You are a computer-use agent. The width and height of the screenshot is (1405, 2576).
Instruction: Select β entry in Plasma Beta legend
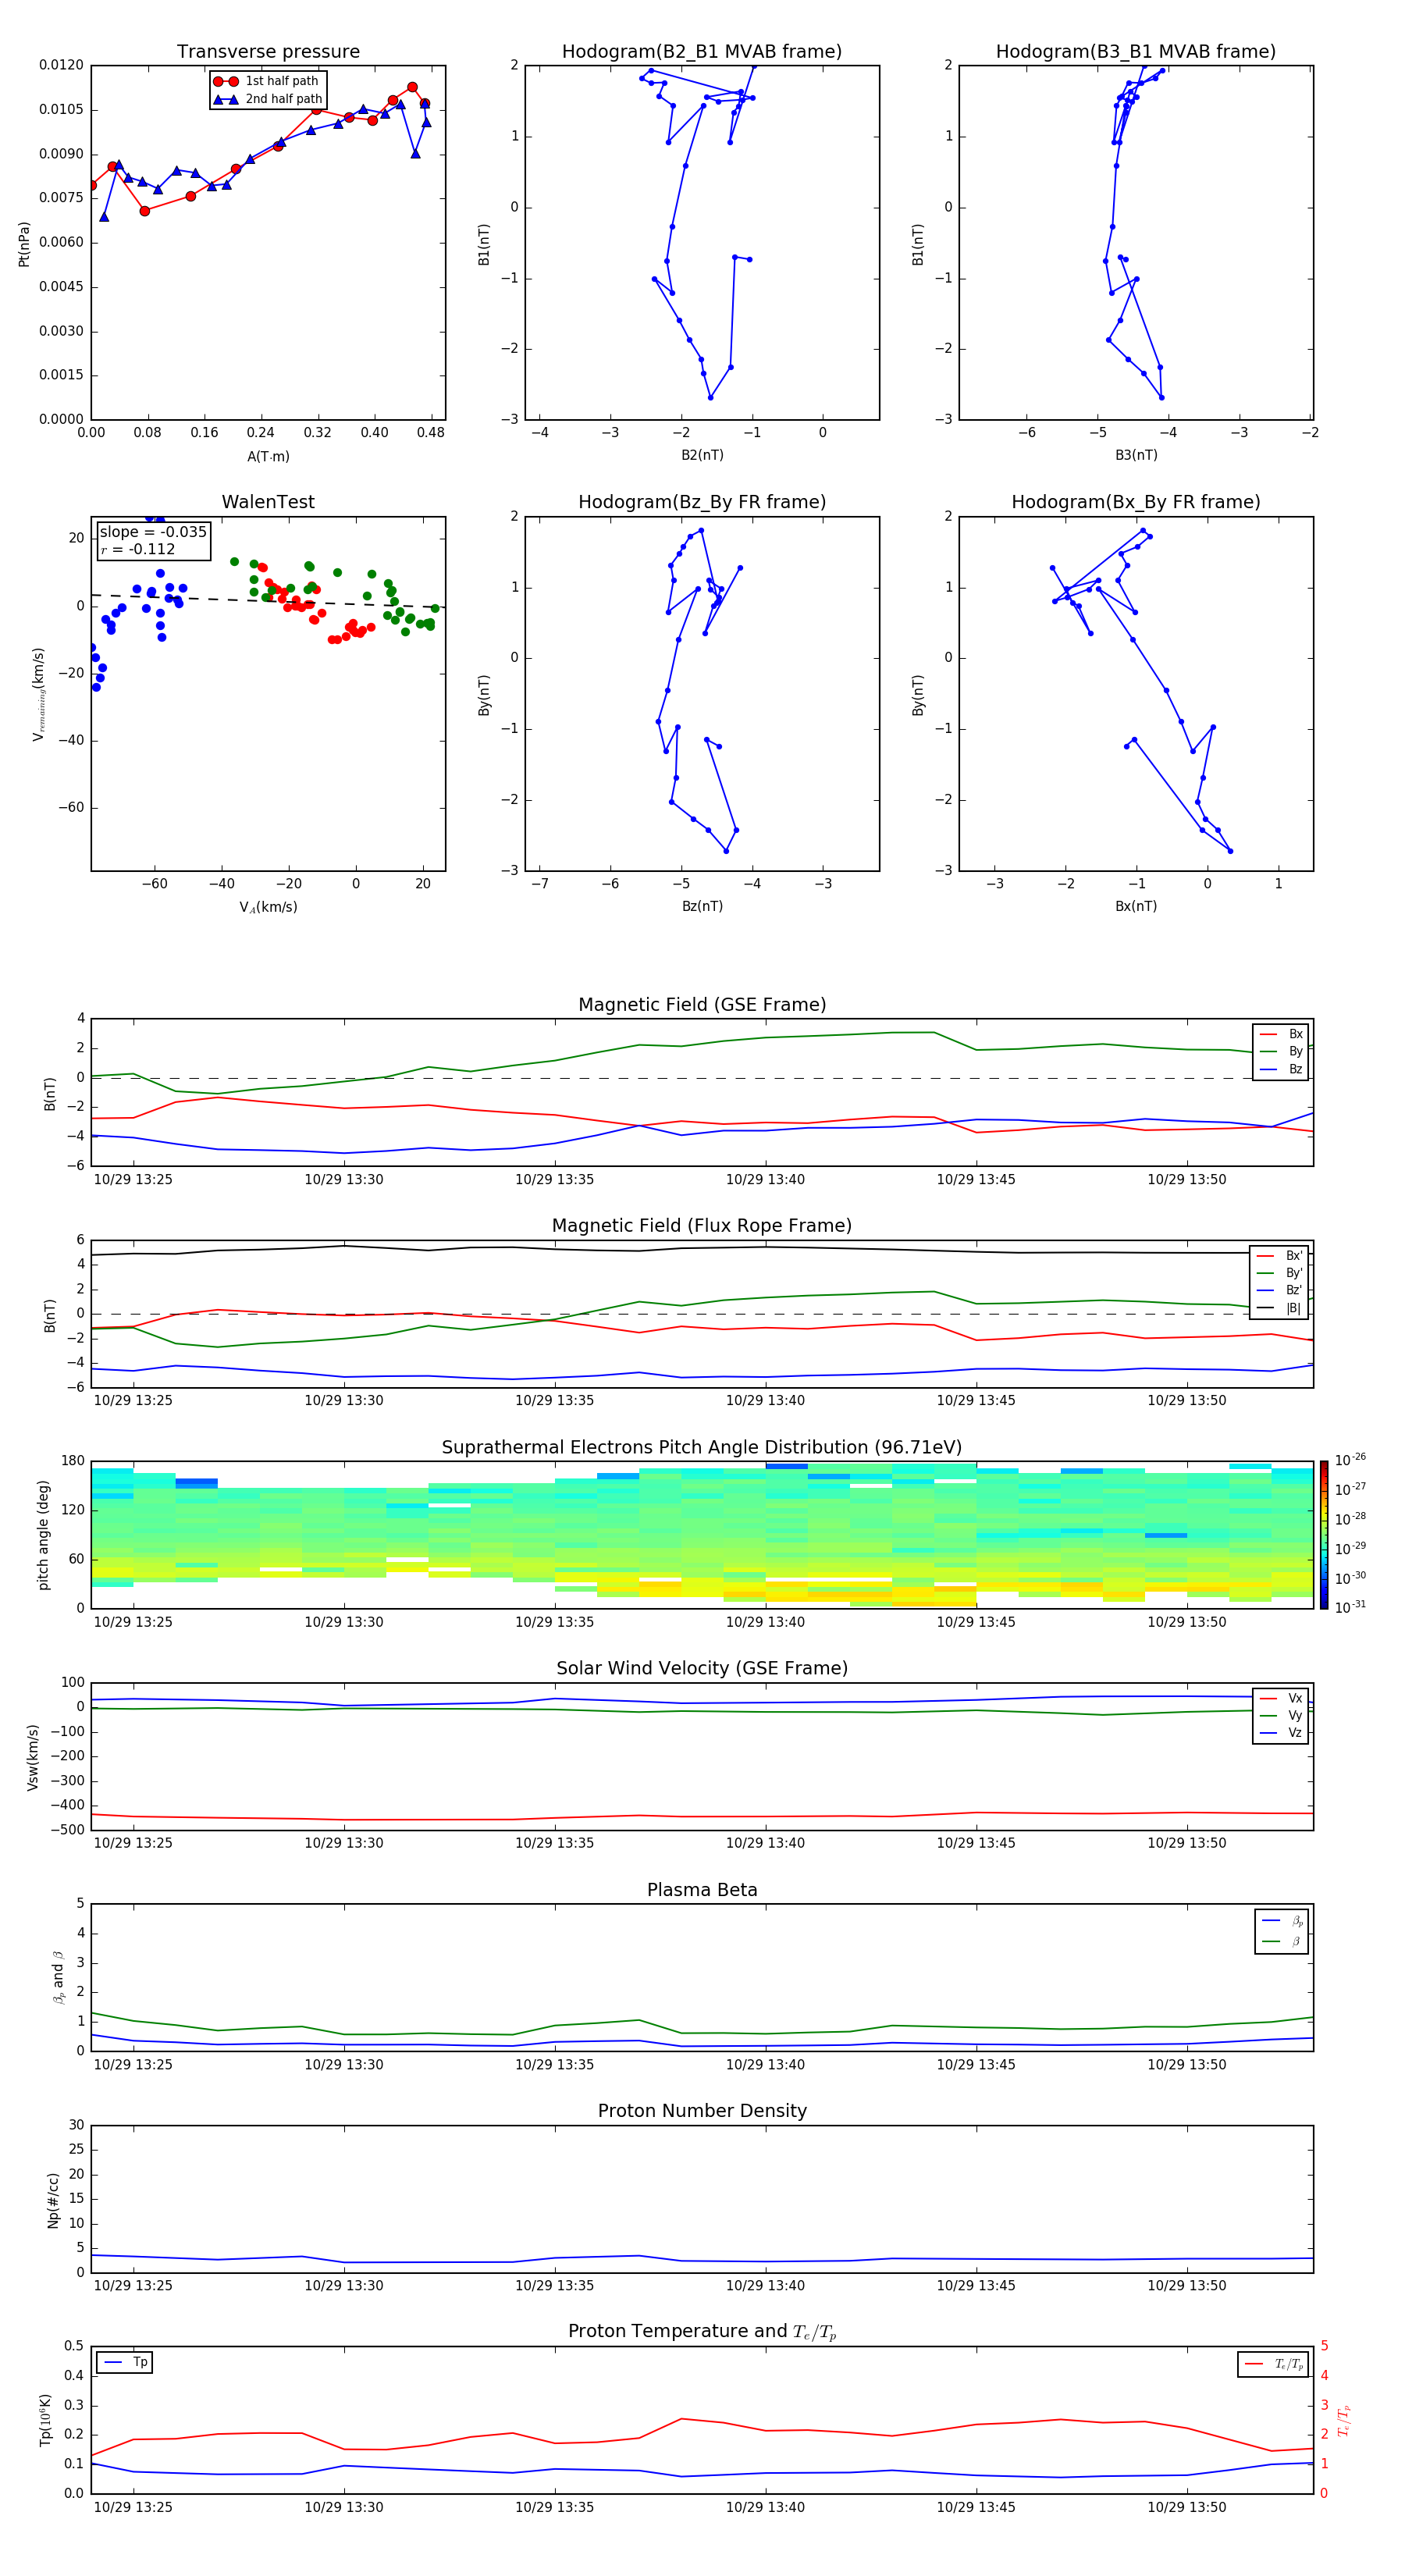click(1282, 1942)
